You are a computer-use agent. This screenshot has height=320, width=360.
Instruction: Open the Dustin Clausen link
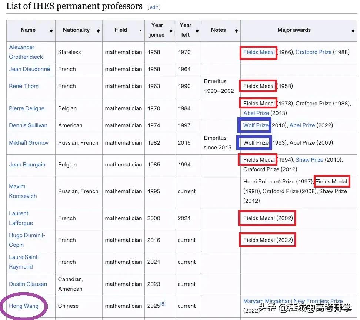pyautogui.click(x=28, y=284)
